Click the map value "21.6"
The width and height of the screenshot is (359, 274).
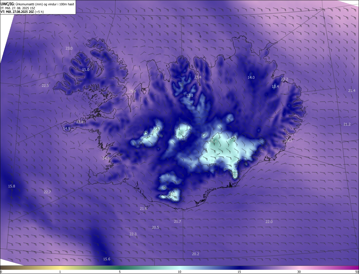click(143, 208)
